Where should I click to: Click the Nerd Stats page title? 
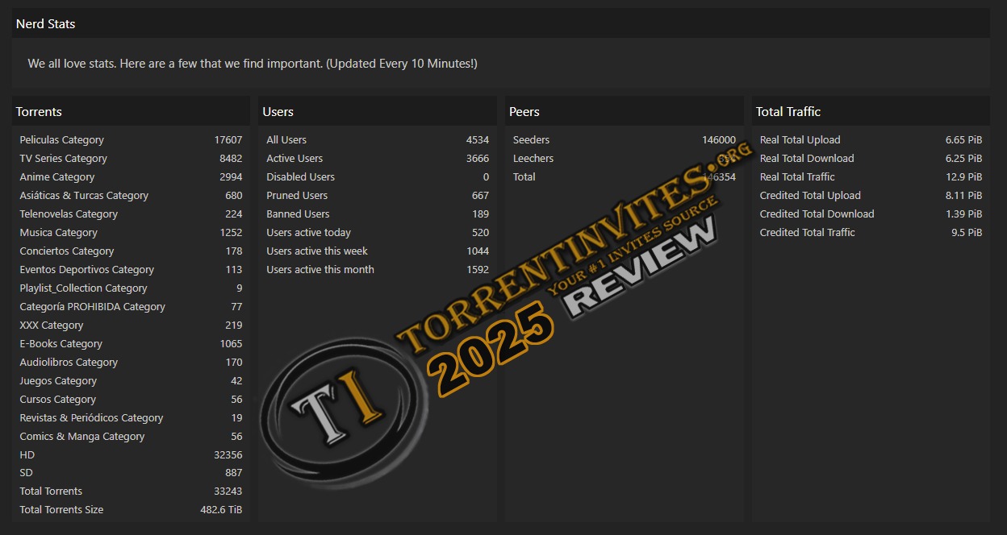click(x=46, y=24)
